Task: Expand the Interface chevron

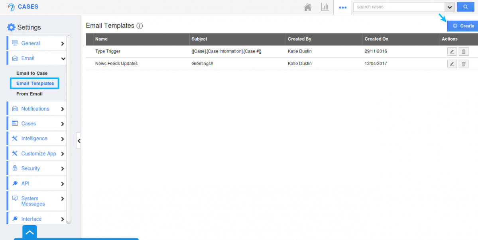Action: 63,219
